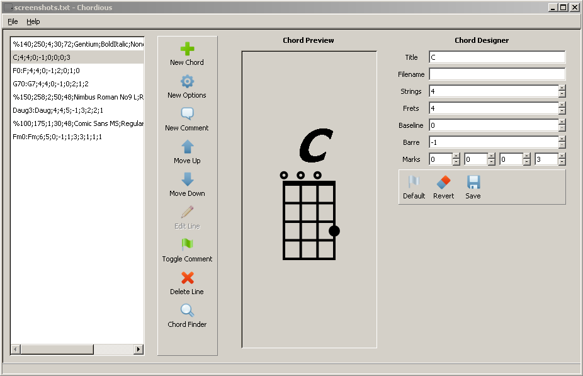The width and height of the screenshot is (583, 376).
Task: Click the Default flag button
Action: click(x=414, y=183)
